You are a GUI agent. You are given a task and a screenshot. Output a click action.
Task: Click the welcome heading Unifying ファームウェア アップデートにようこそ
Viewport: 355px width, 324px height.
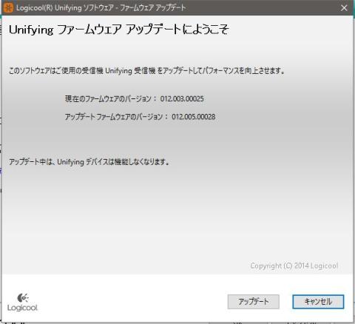[119, 30]
